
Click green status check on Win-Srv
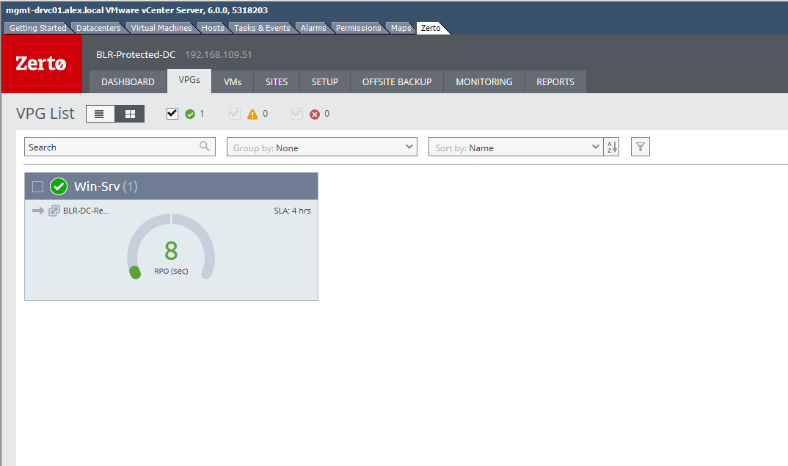59,186
